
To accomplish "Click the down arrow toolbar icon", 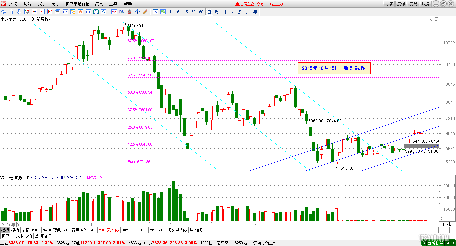I will tap(19, 12).
